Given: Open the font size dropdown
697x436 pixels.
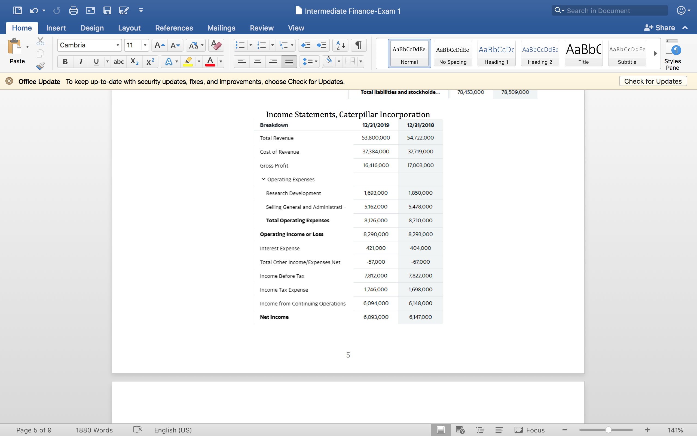Looking at the screenshot, I should [145, 45].
